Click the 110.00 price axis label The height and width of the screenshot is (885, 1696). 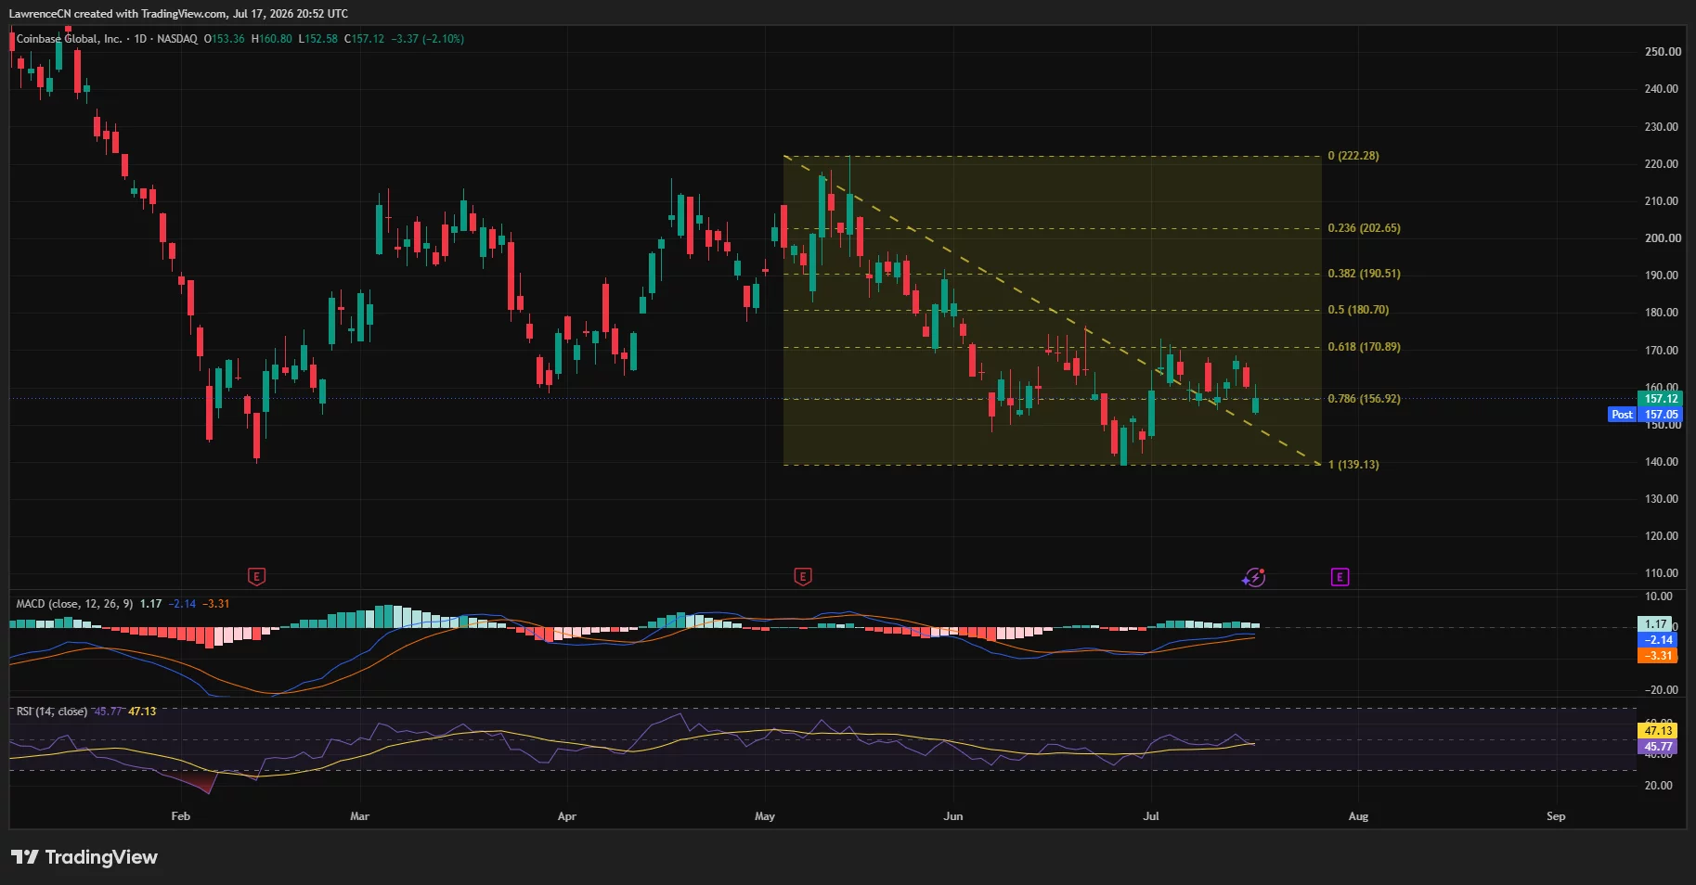tap(1662, 573)
